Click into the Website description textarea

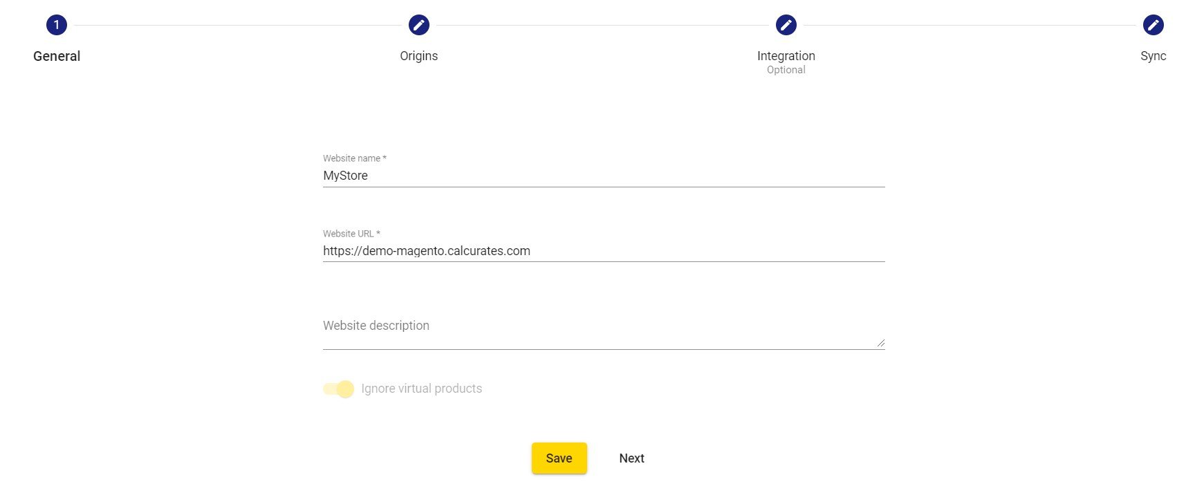(x=604, y=331)
